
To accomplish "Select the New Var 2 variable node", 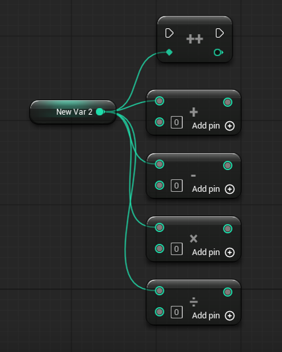I will pyautogui.click(x=73, y=112).
